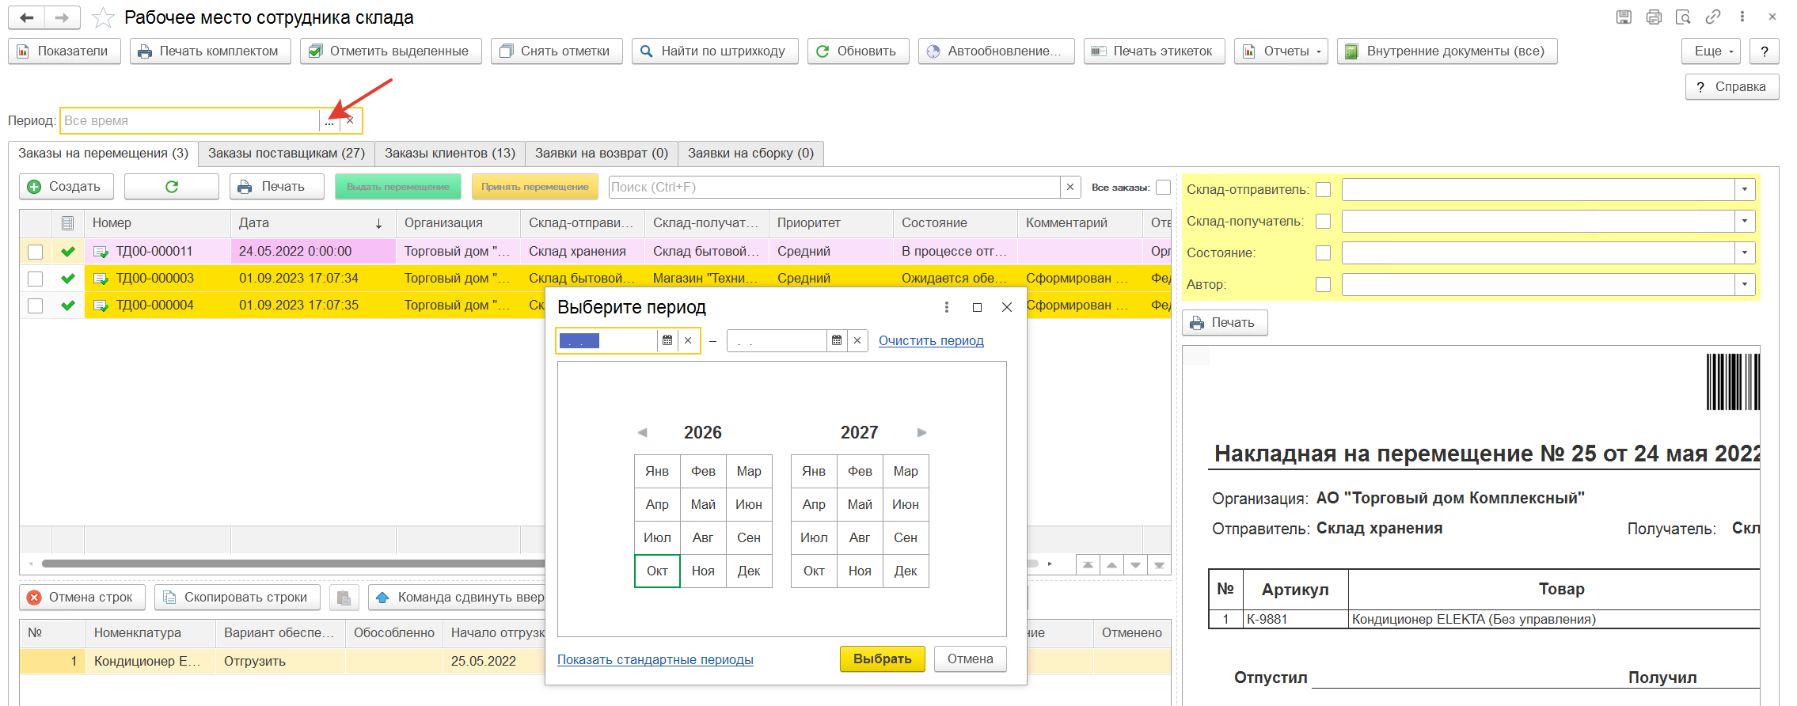Select Окт month of 2026

(657, 571)
